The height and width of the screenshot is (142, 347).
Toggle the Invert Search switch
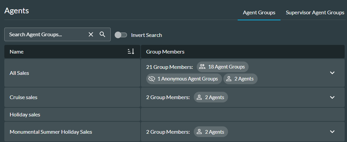(x=121, y=35)
